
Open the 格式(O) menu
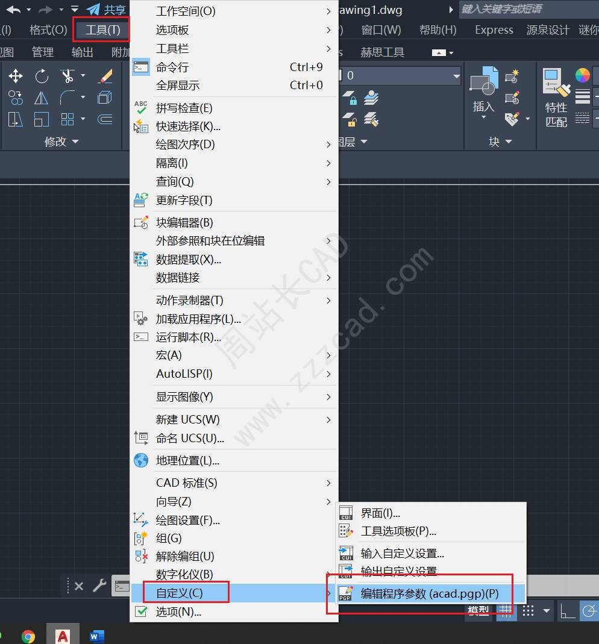pos(48,30)
